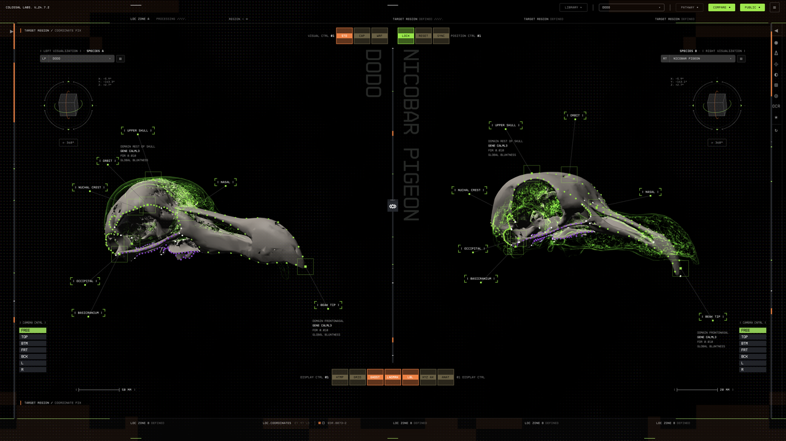
Task: Toggle the LOCK position control
Action: tap(406, 36)
